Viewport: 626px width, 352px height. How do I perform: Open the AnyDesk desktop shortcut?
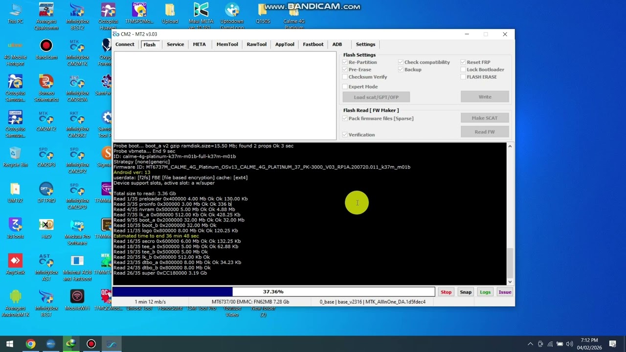click(15, 264)
